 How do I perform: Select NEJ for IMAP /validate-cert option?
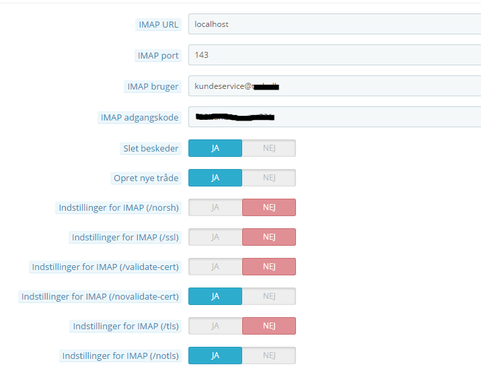[269, 267]
